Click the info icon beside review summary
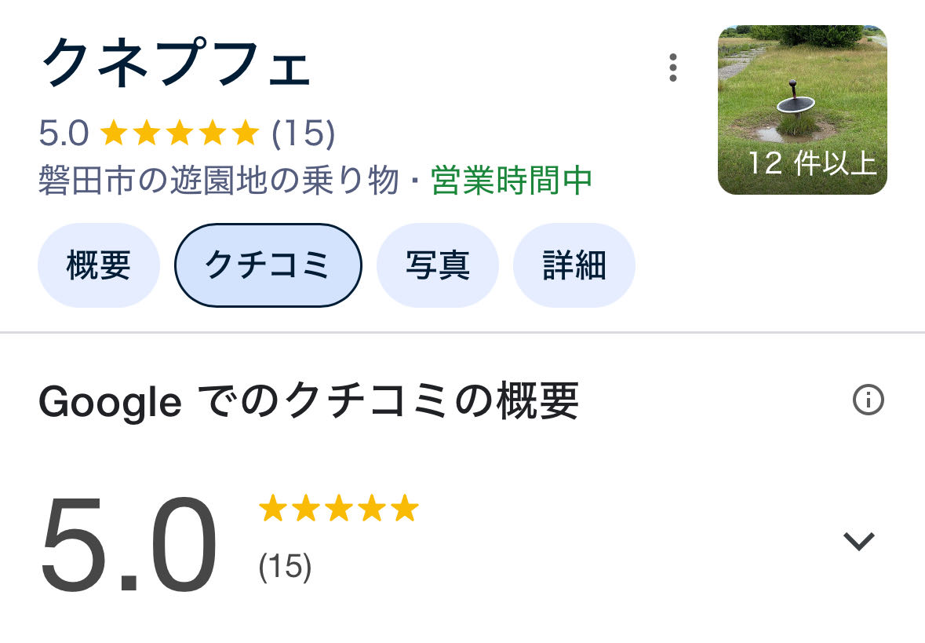Viewport: 925px width, 643px height. coord(868,400)
